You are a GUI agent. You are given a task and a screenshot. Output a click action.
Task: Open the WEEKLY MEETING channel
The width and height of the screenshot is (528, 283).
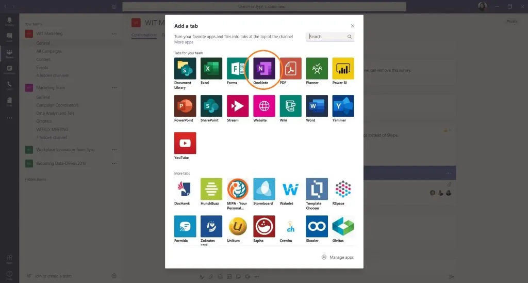[x=52, y=130]
